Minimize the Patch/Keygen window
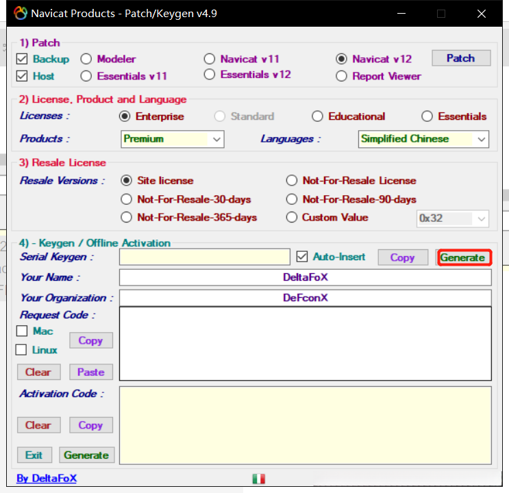Viewport: 509px width, 493px height. pos(401,14)
